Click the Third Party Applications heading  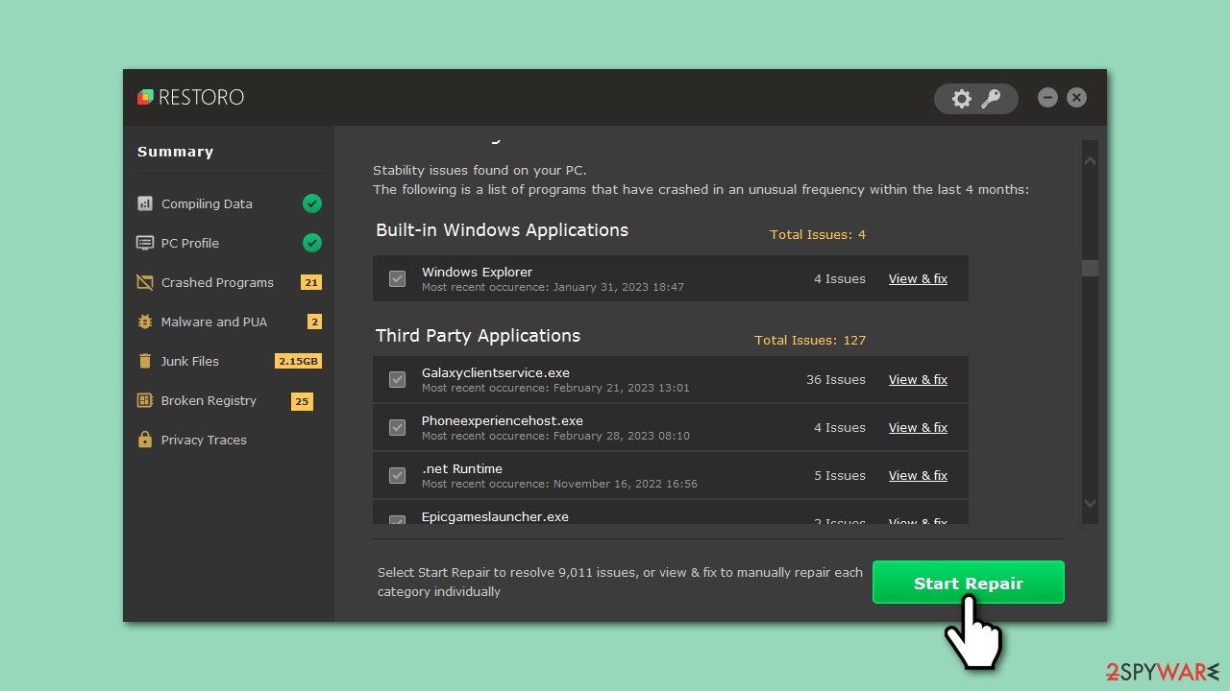click(x=478, y=335)
